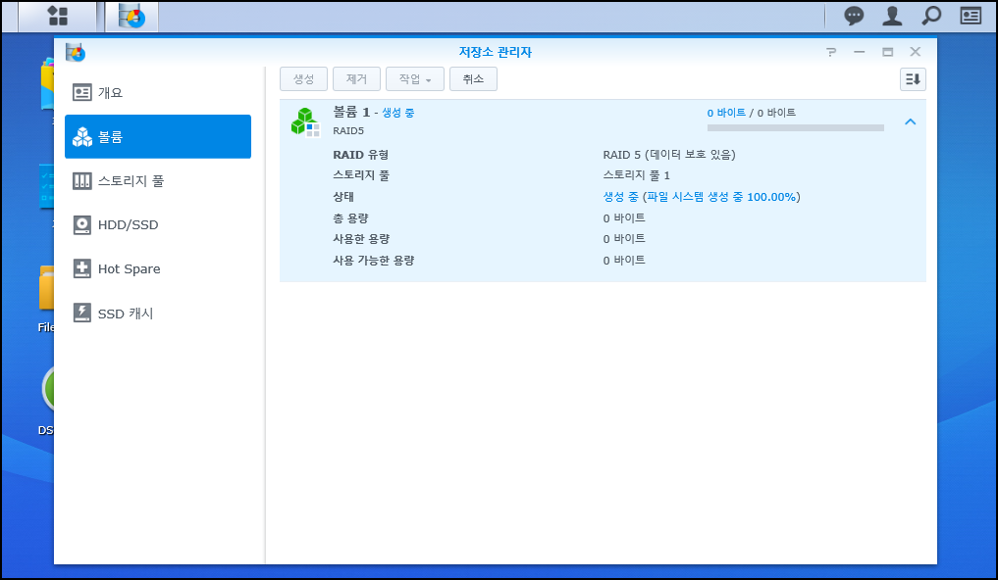Click the 사용한 용량 label

[x=361, y=239]
